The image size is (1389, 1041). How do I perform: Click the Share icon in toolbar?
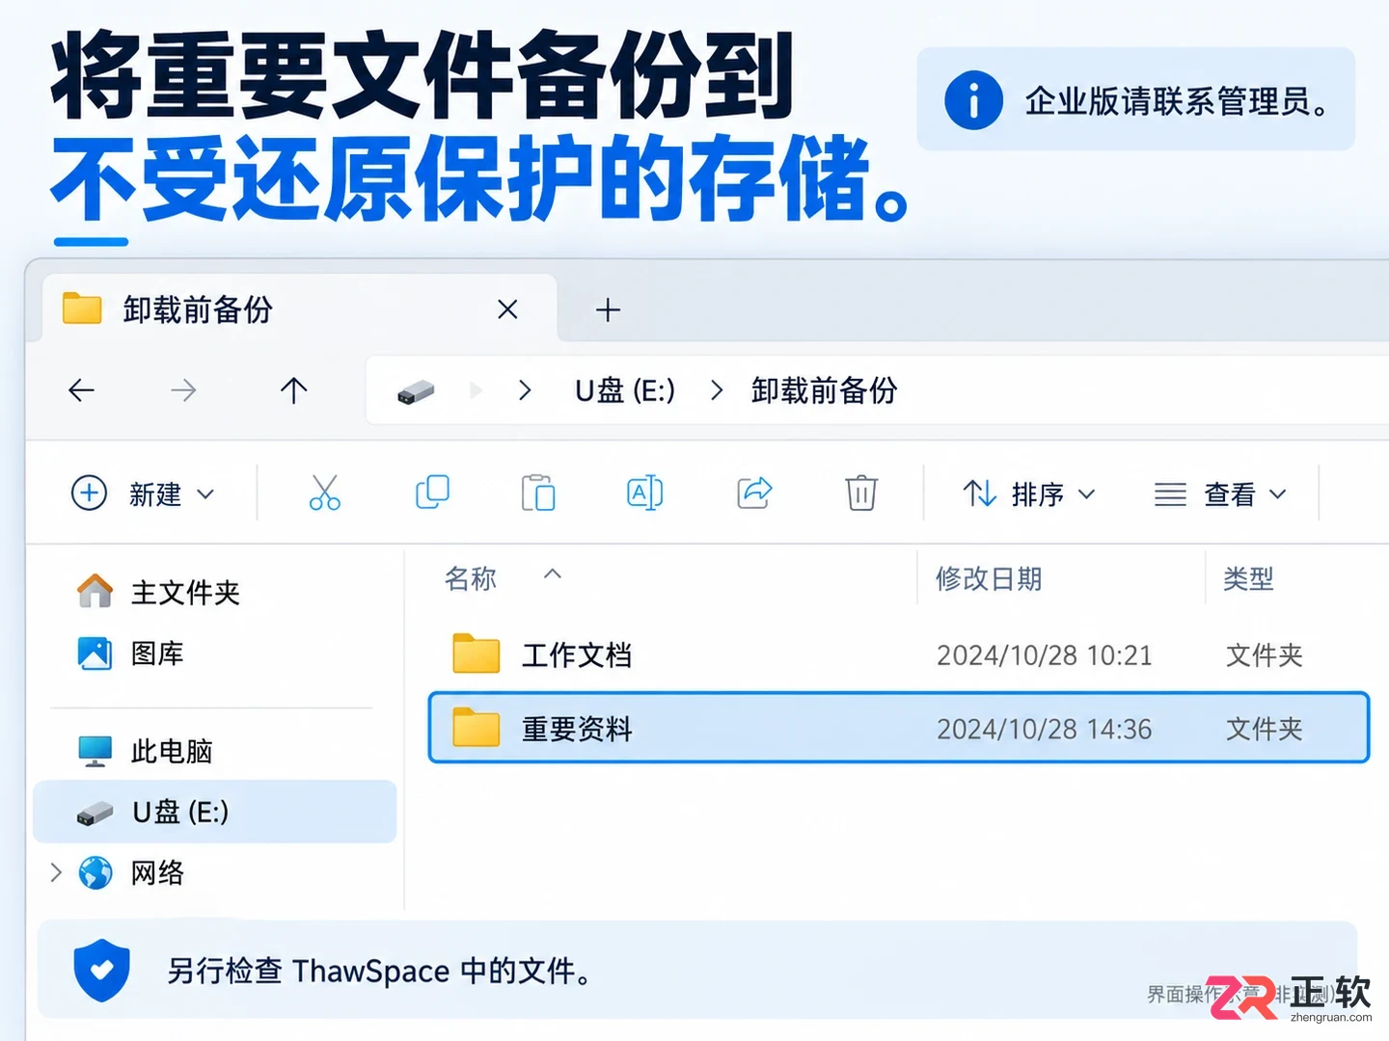(754, 493)
